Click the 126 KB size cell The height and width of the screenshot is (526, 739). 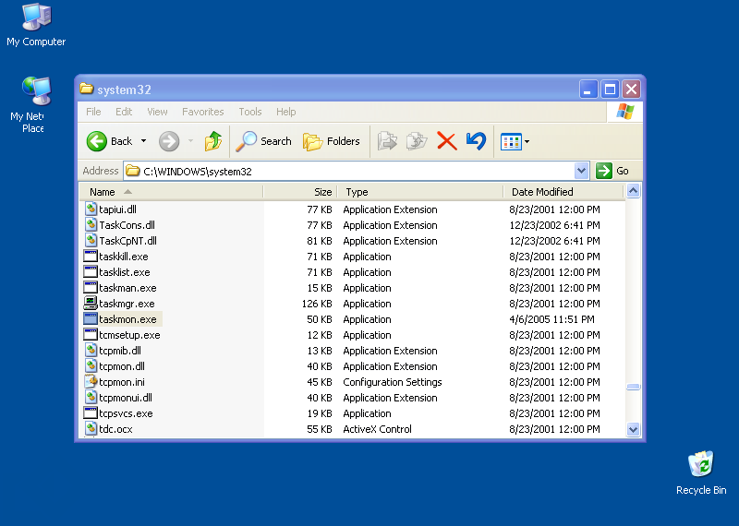(x=317, y=304)
